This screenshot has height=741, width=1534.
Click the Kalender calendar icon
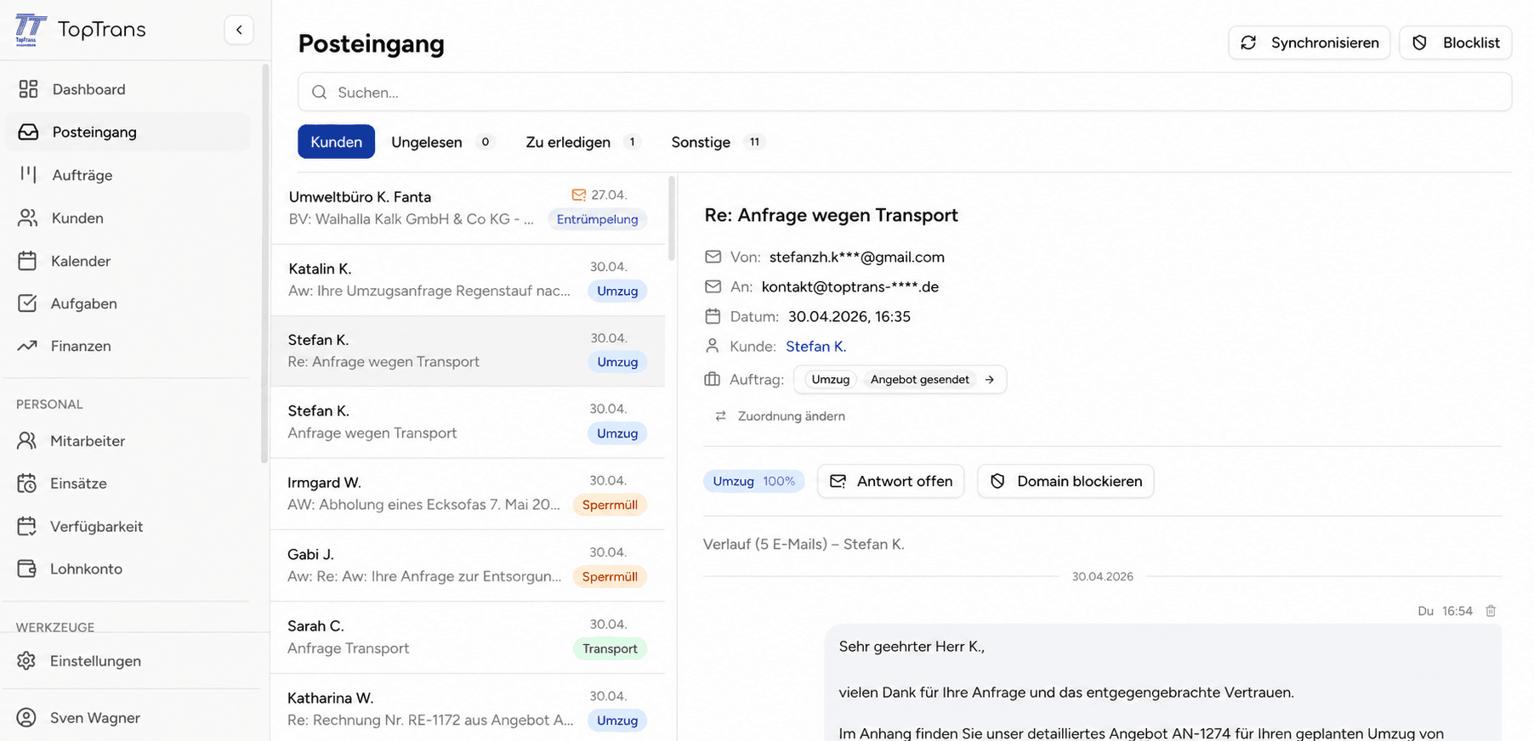point(27,261)
